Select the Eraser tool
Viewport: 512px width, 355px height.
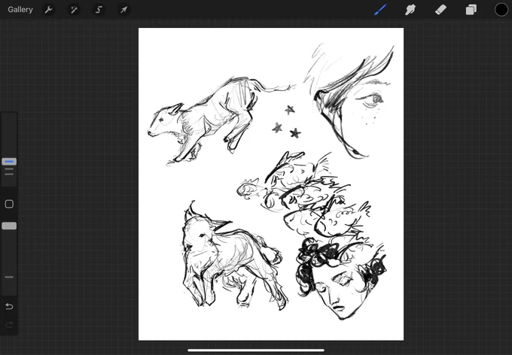click(x=440, y=10)
